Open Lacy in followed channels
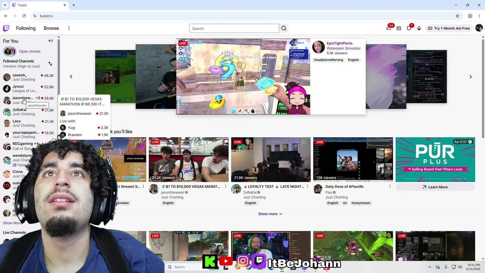 tap(28, 123)
